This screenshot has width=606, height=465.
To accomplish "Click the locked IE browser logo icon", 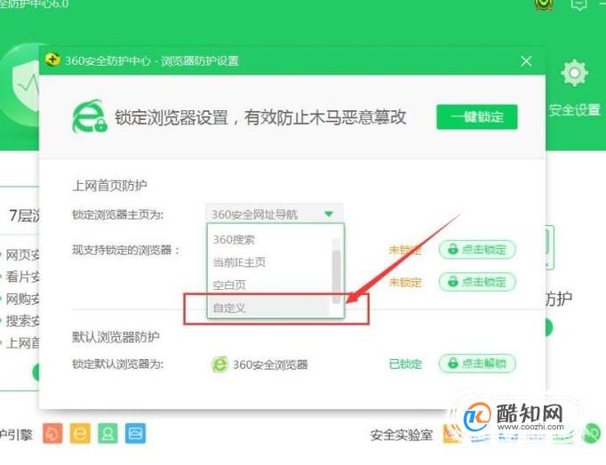I will [89, 116].
